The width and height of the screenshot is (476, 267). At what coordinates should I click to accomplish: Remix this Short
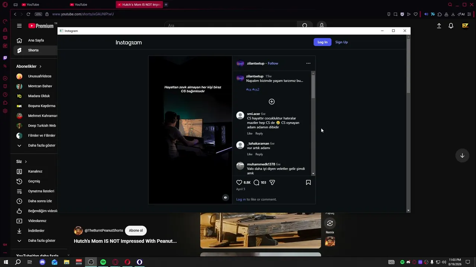click(x=330, y=223)
